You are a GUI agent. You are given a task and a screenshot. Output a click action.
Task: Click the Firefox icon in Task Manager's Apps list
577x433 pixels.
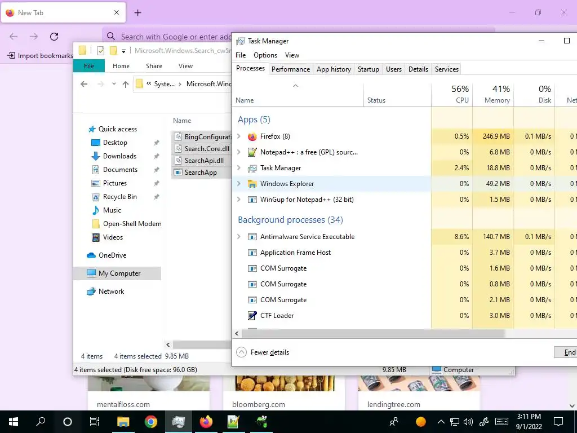(x=252, y=136)
